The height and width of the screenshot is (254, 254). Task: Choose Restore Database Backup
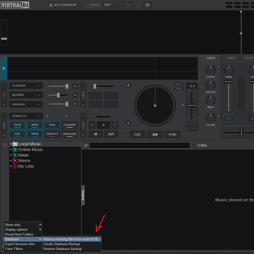(72, 249)
